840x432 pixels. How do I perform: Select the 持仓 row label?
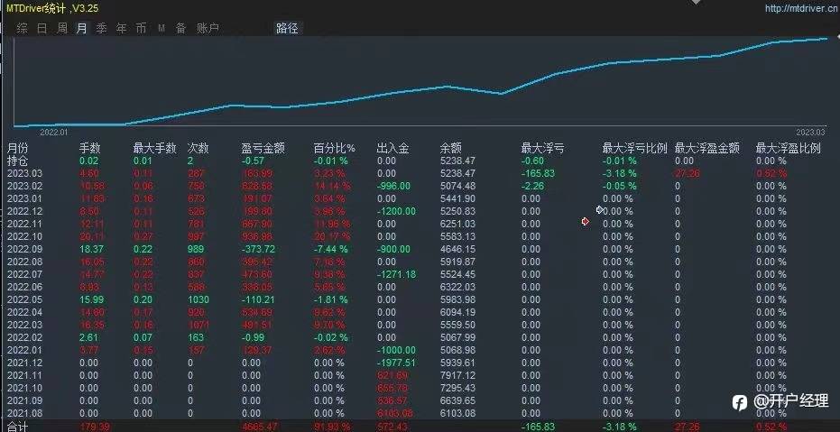tap(17, 161)
